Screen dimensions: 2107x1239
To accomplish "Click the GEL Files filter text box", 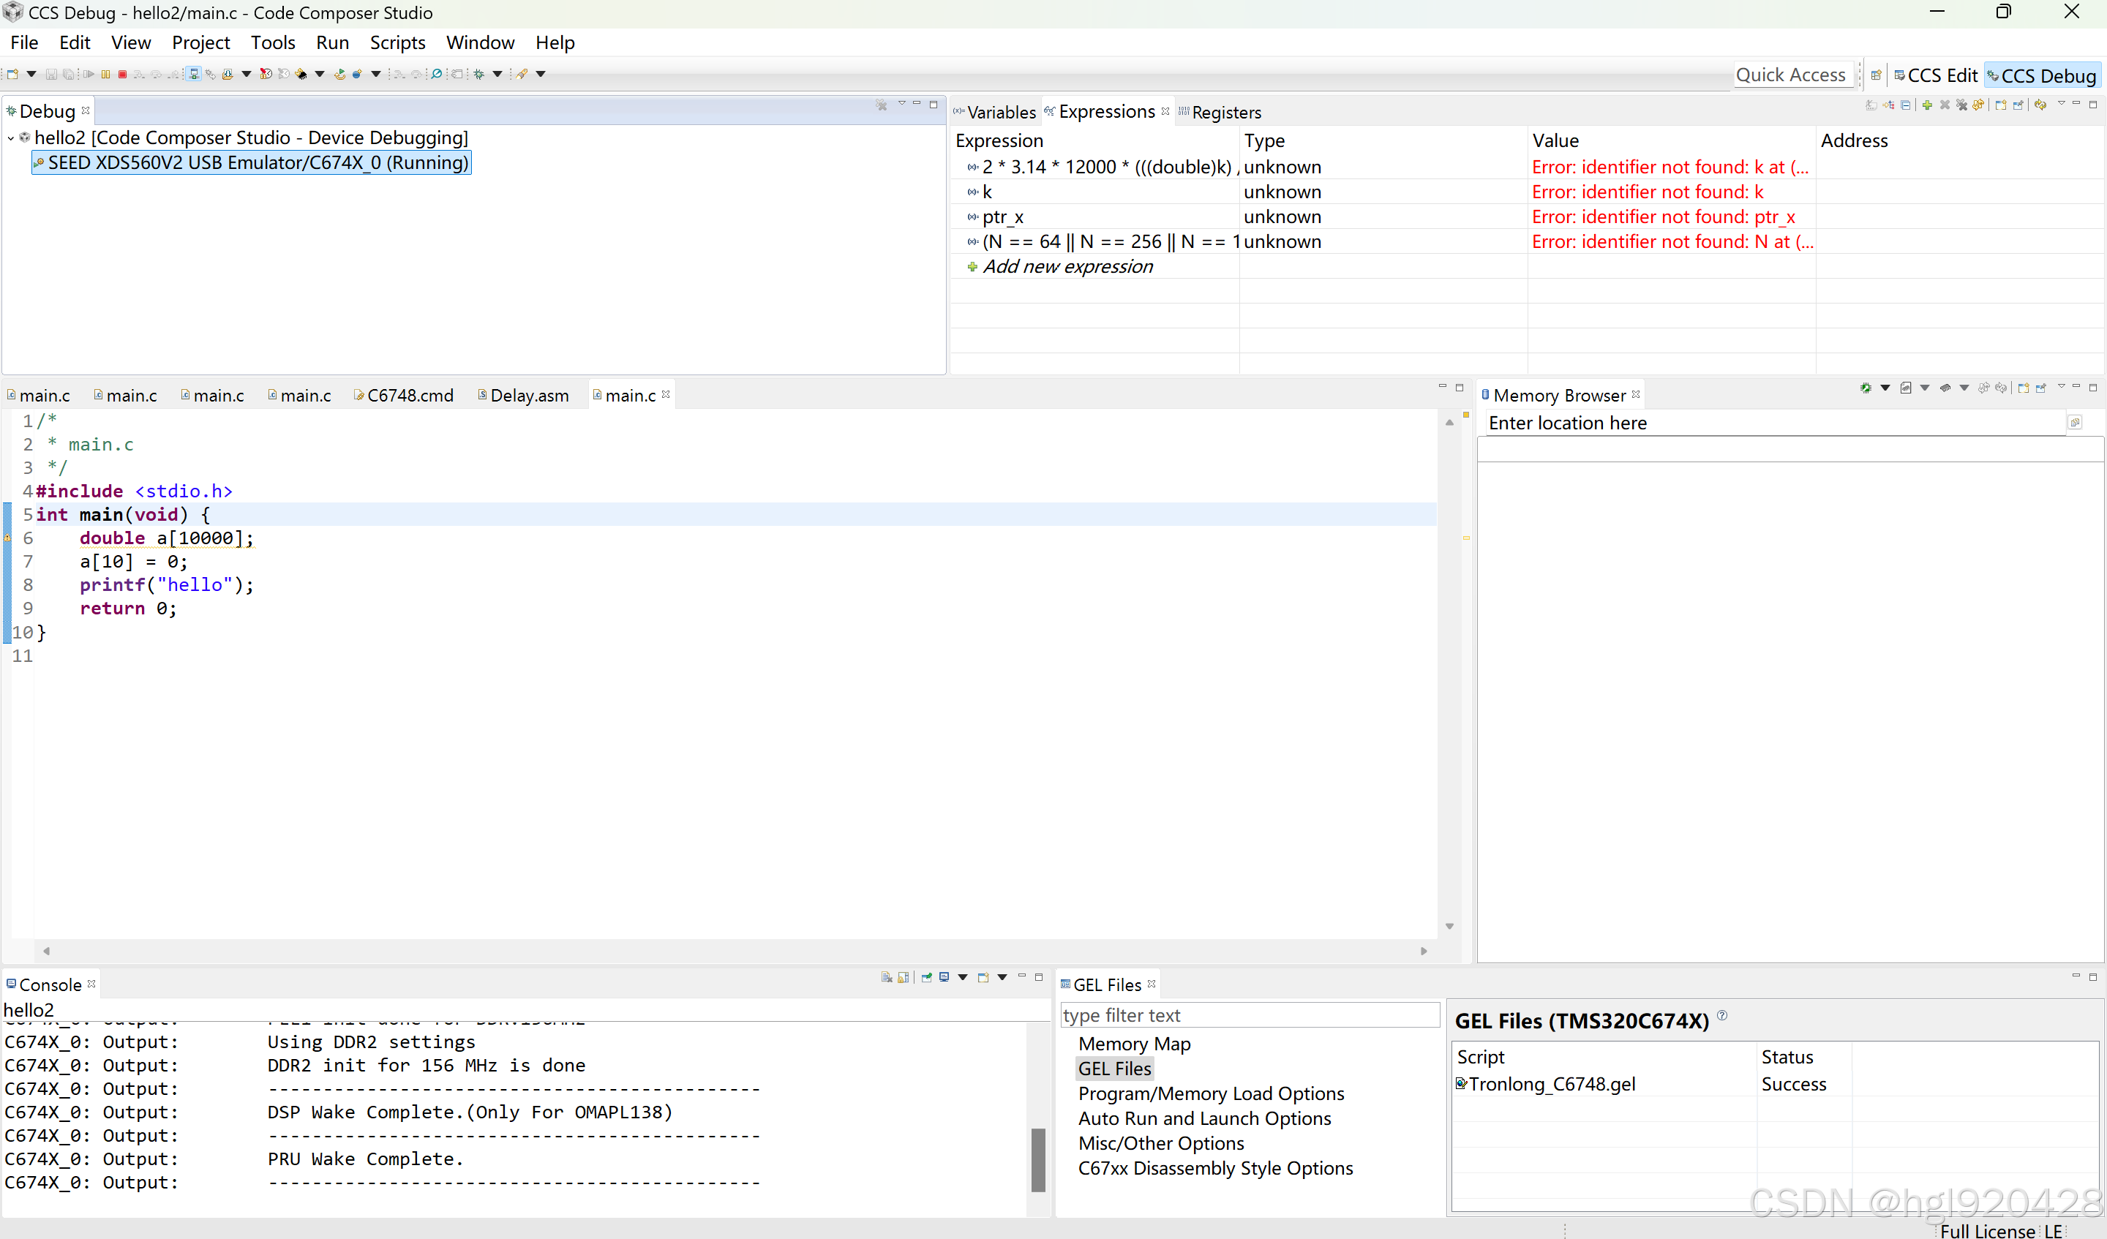I will click(x=1250, y=1016).
